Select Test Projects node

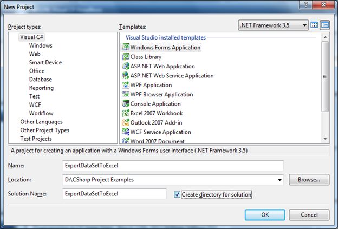(36, 139)
